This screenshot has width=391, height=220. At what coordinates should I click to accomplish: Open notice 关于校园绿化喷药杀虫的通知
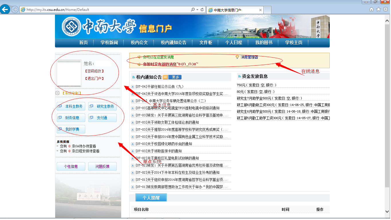164,144
